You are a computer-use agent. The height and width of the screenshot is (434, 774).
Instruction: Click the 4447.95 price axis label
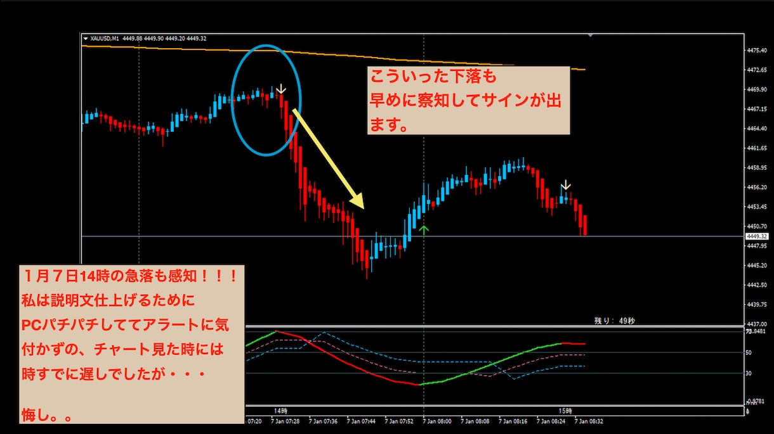click(x=758, y=246)
